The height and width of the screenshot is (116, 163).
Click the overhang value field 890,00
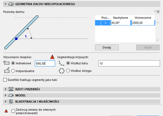click(x=45, y=63)
